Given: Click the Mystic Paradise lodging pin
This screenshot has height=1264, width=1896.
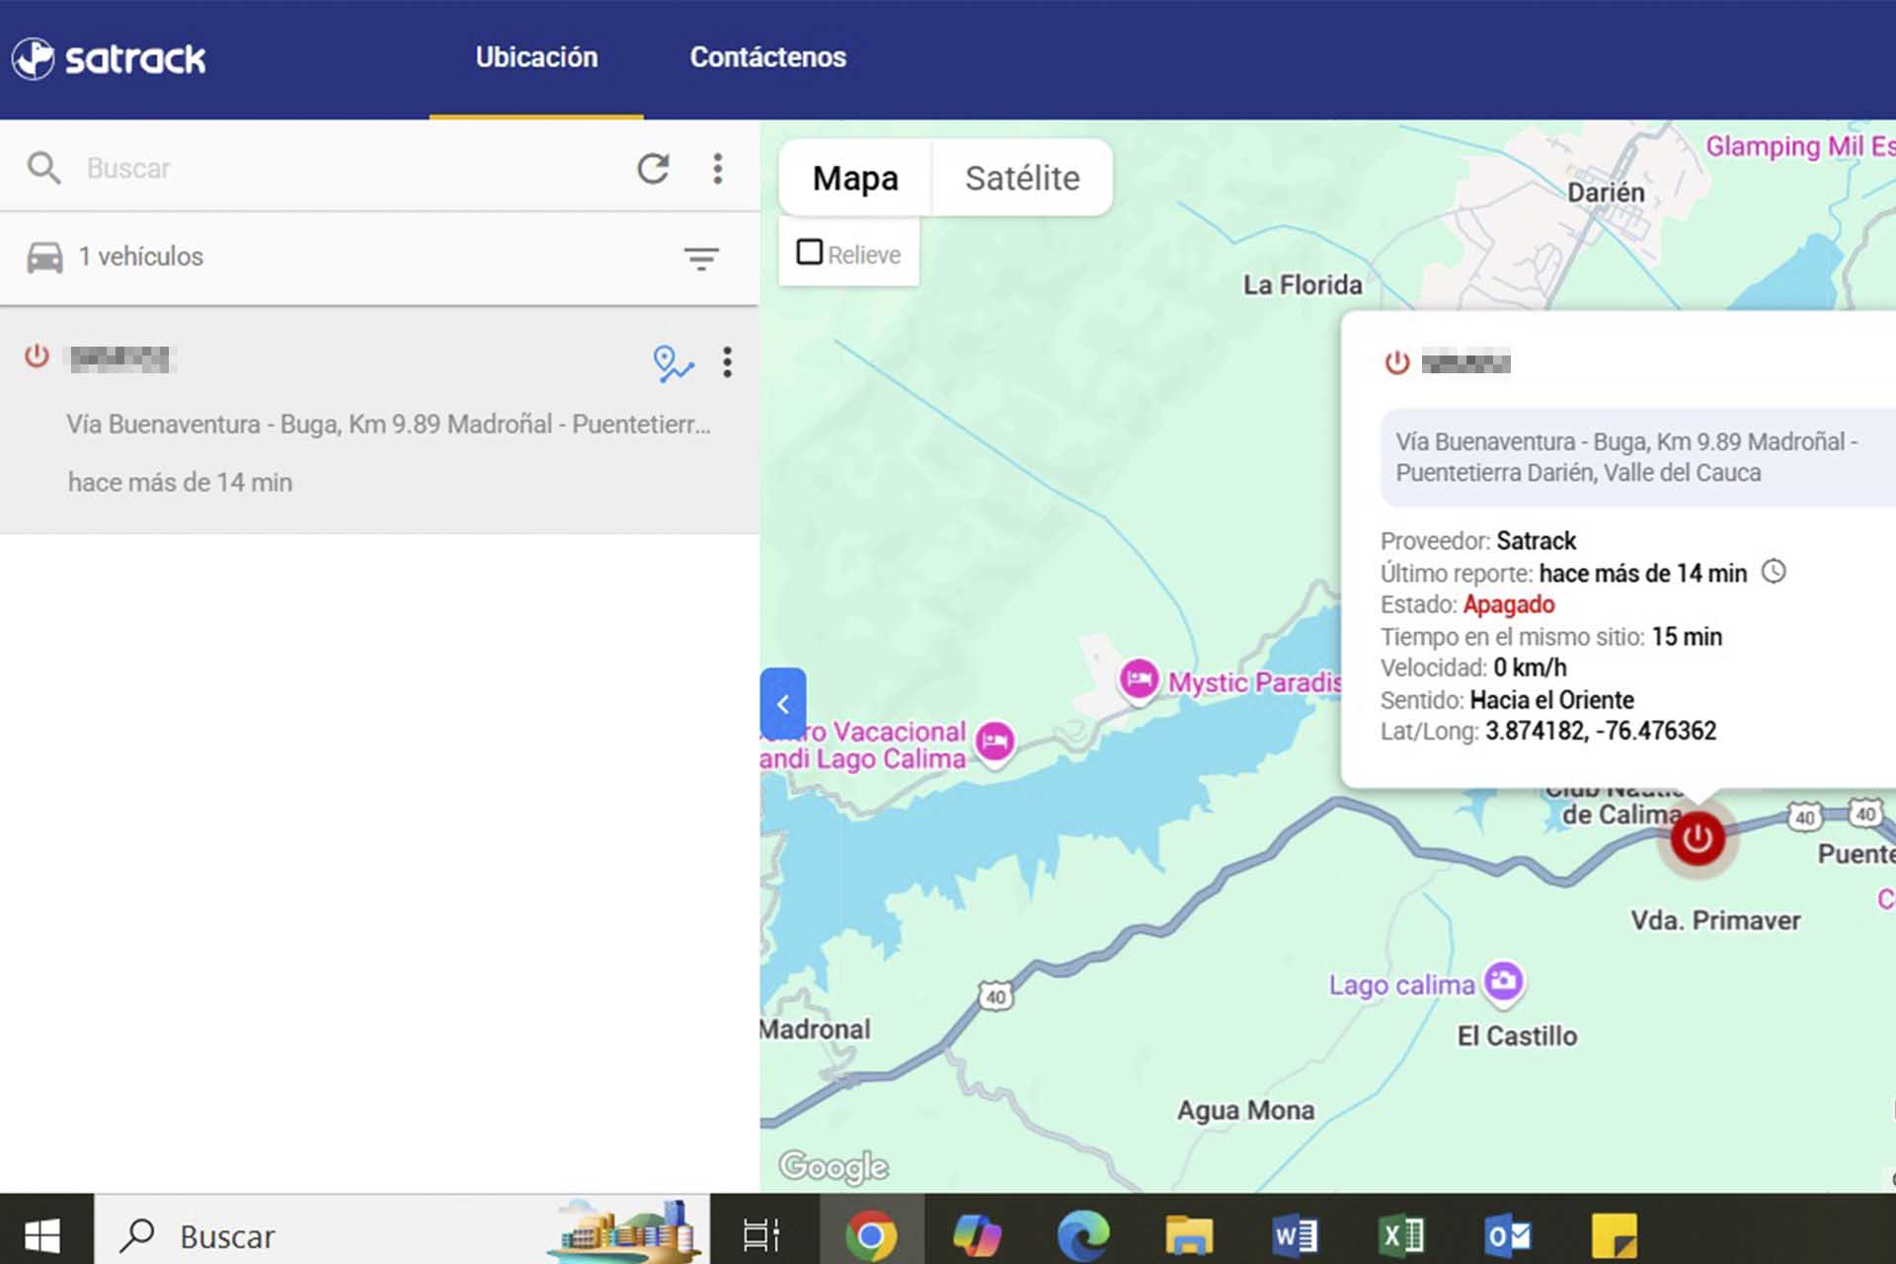Looking at the screenshot, I should (x=1139, y=679).
